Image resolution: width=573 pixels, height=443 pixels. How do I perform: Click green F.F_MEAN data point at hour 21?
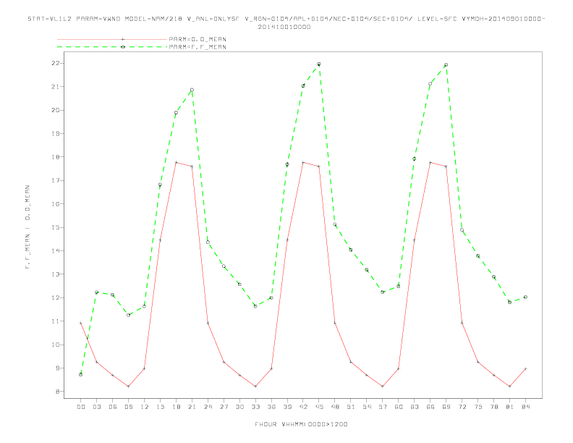coord(192,90)
